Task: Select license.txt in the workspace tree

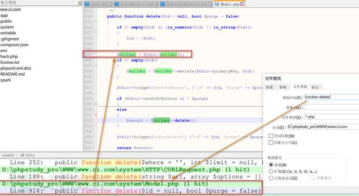Action: 10,62
